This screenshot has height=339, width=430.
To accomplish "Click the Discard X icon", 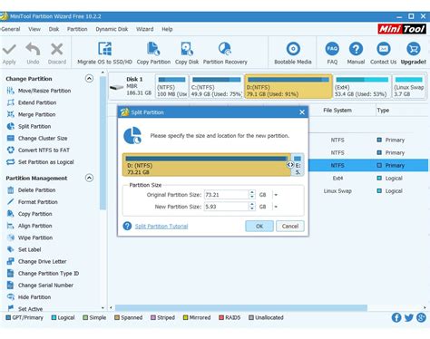I will [57, 49].
